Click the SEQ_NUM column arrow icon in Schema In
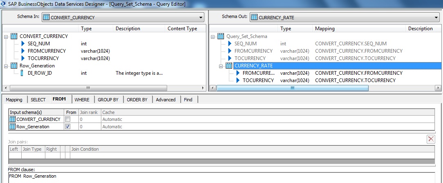Screen dimensions: 443x183 pos(23,43)
